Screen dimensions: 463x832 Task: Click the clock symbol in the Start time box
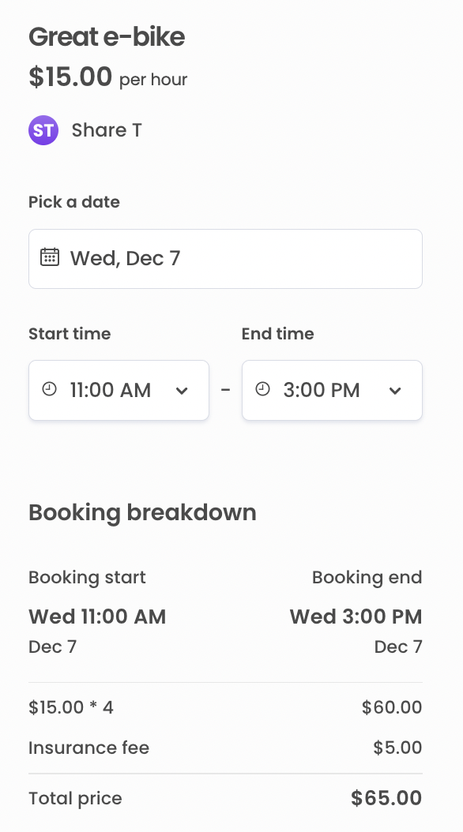[48, 389]
